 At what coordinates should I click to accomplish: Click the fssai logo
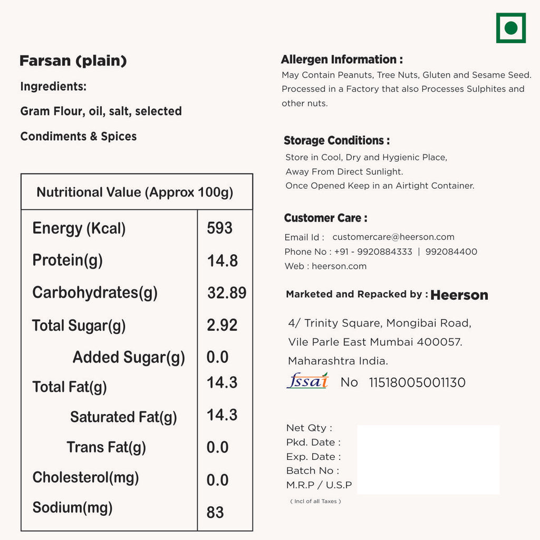(307, 381)
